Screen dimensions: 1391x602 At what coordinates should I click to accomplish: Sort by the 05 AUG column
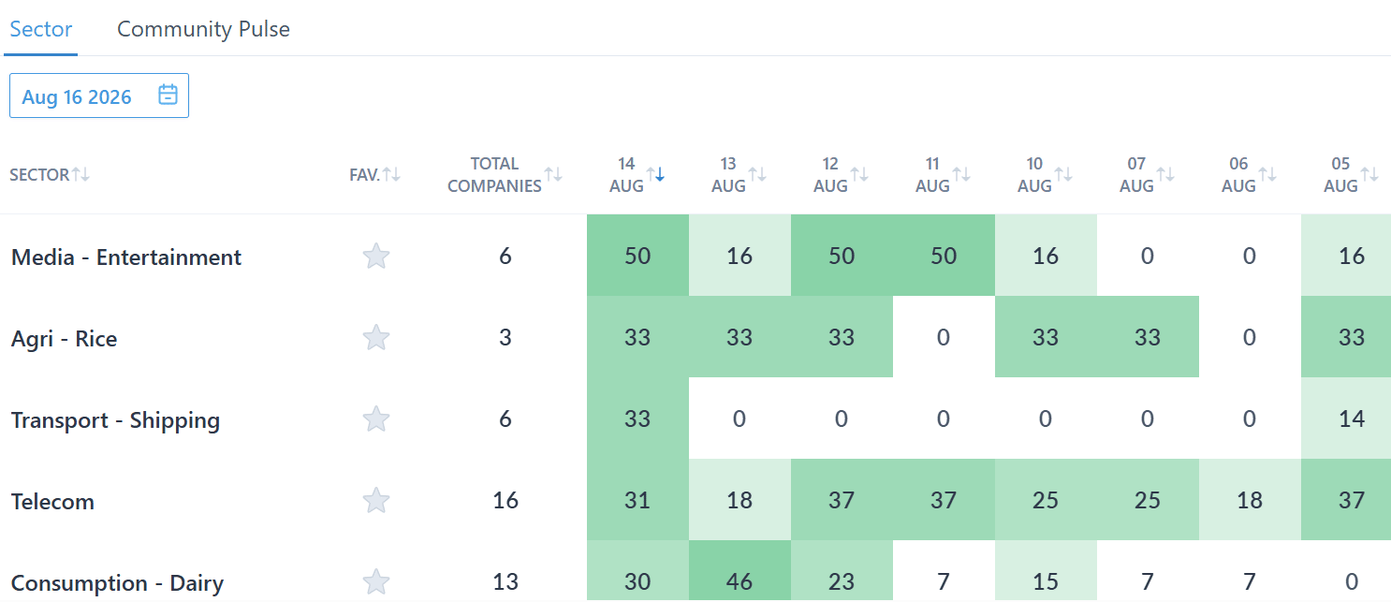[x=1369, y=174]
